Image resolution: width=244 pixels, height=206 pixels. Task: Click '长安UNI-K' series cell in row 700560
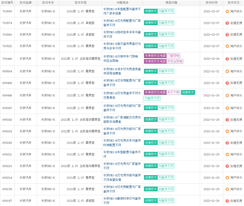pos(48,35)
